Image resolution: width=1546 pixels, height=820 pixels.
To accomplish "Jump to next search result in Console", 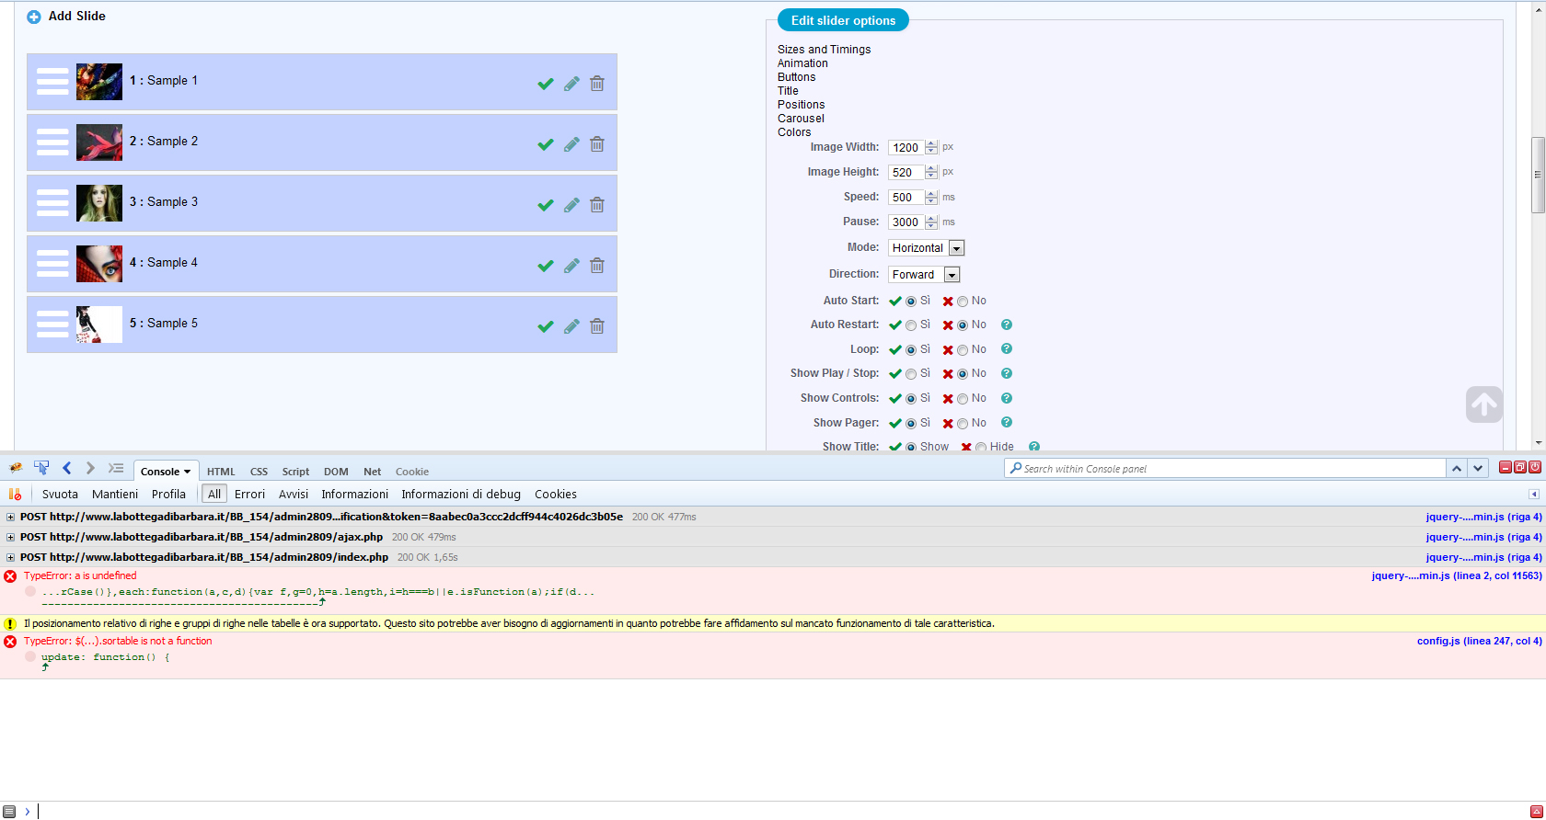I will pyautogui.click(x=1478, y=469).
